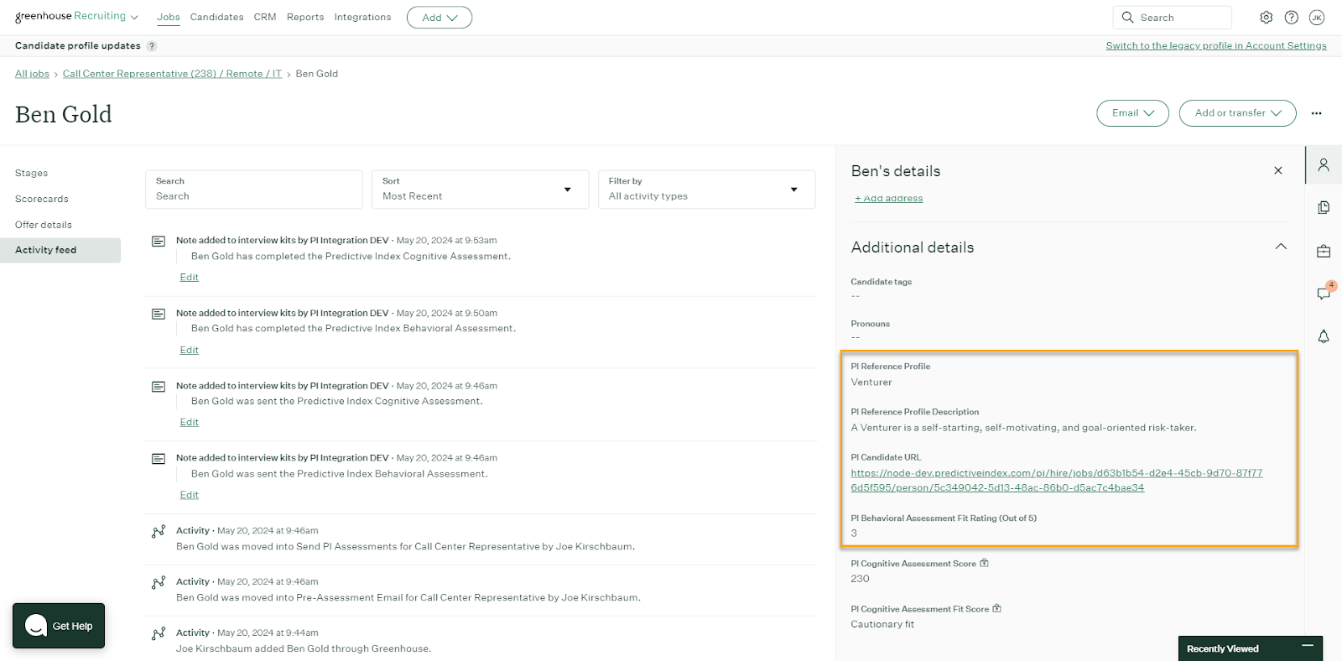Collapse the Additional details section

point(1281,247)
